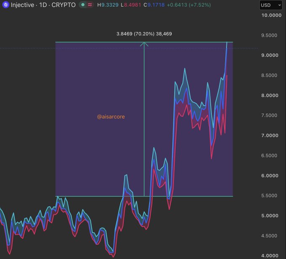Click the 4.5000 price axis label
This screenshot has width=286, height=259.
click(269, 235)
